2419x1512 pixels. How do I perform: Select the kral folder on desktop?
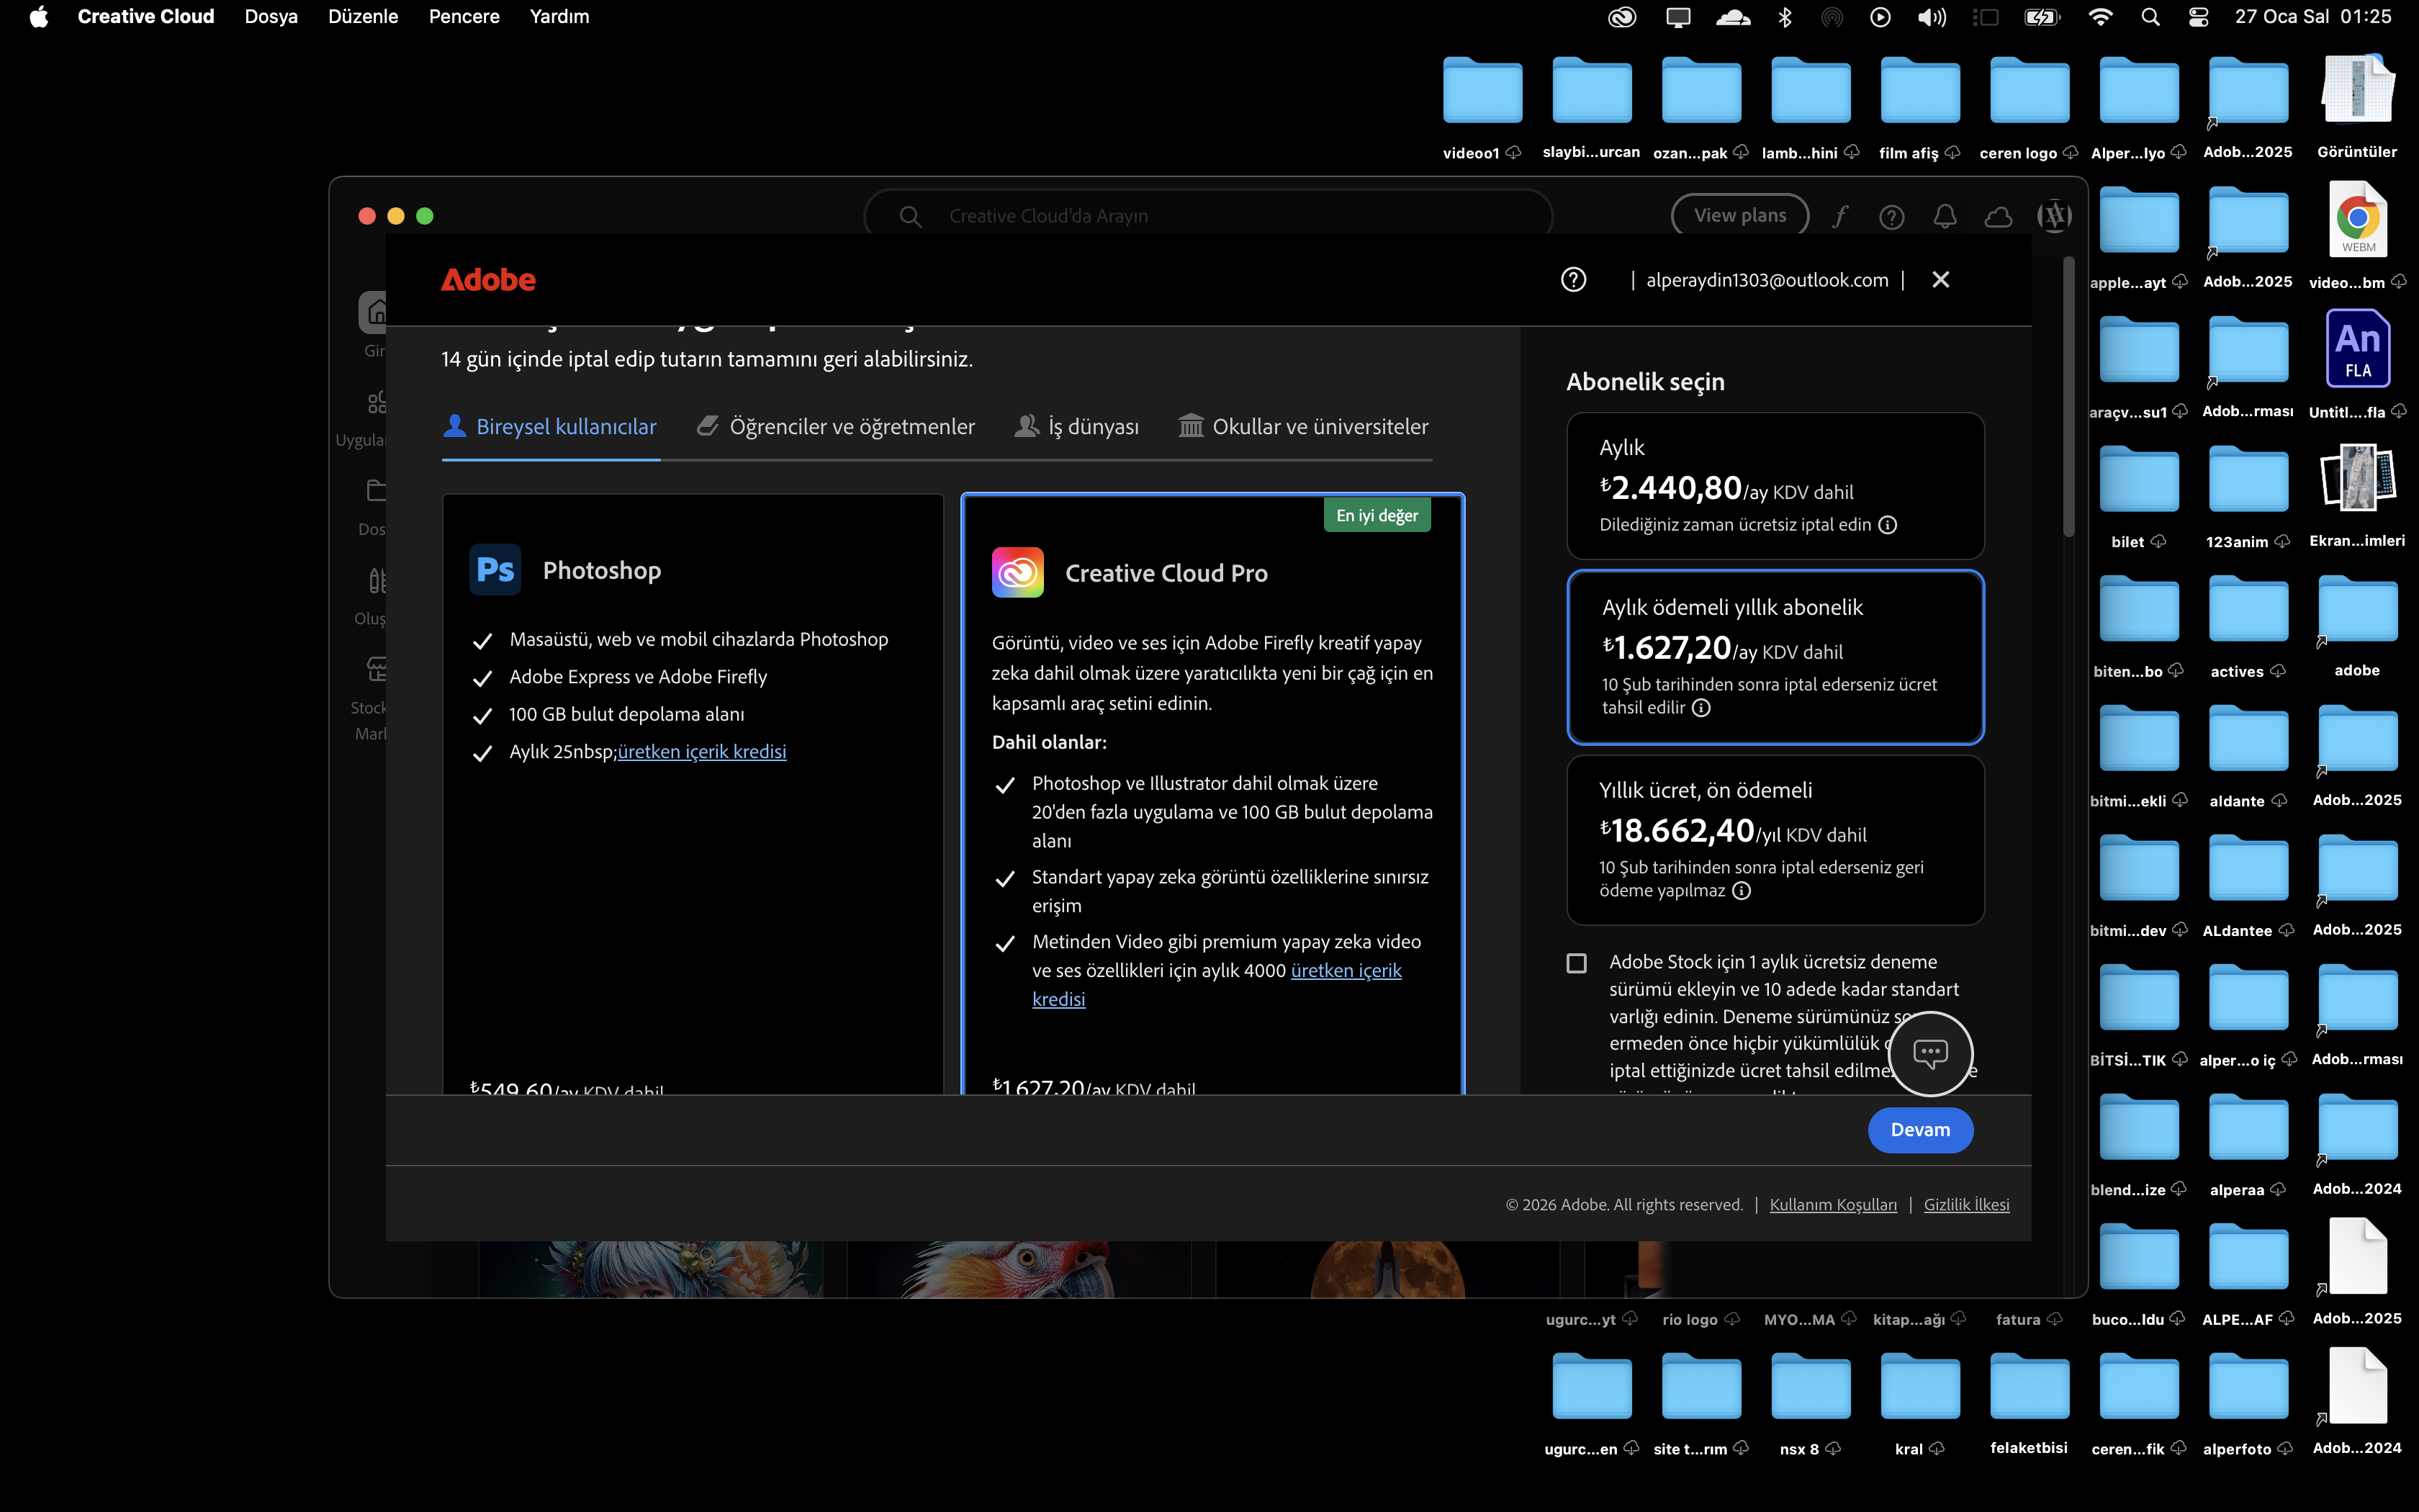(x=1920, y=1386)
